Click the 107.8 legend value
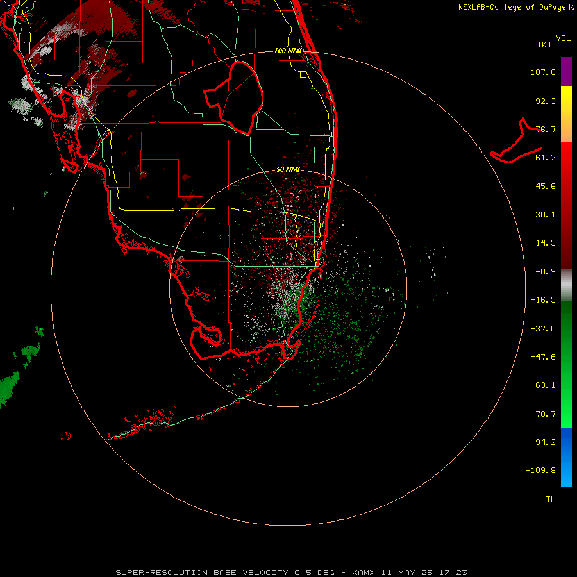 click(543, 72)
